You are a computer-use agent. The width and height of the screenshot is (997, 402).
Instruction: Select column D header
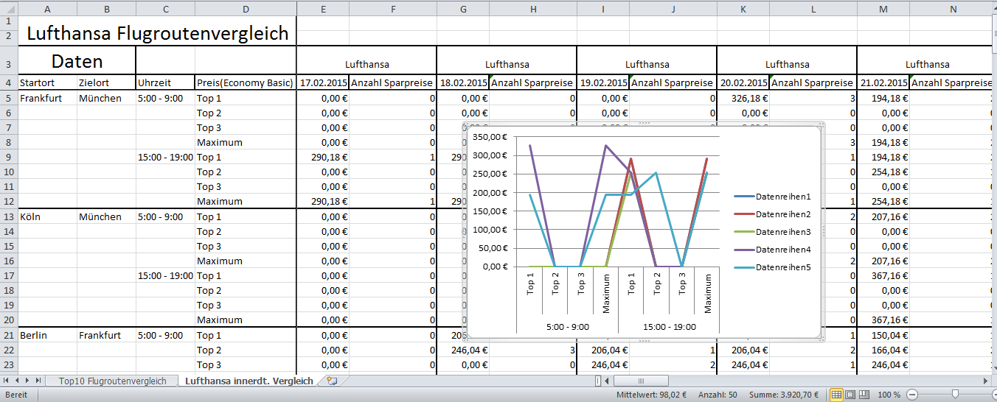pyautogui.click(x=246, y=9)
